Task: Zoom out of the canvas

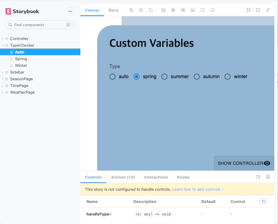Action: tap(141, 10)
